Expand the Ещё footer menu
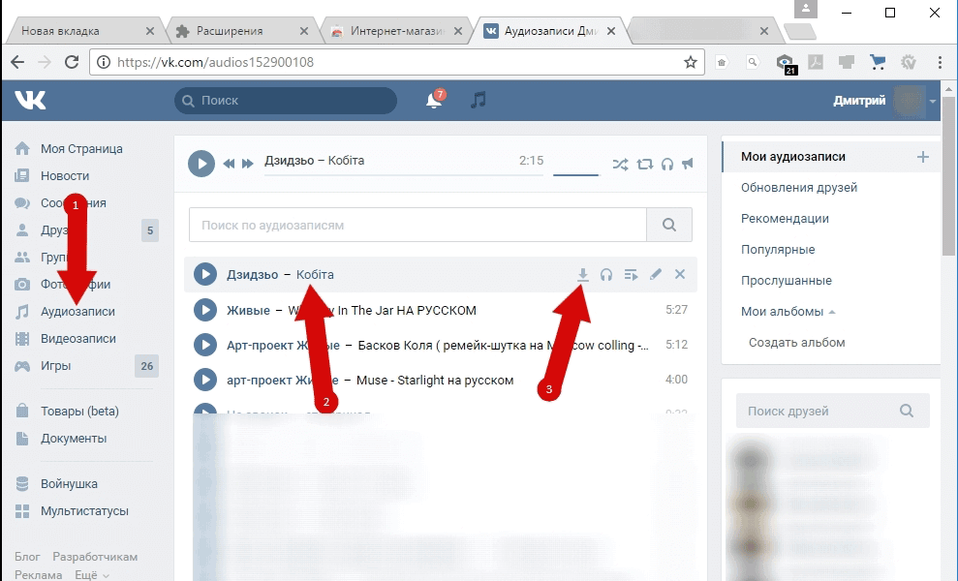 pos(92,575)
